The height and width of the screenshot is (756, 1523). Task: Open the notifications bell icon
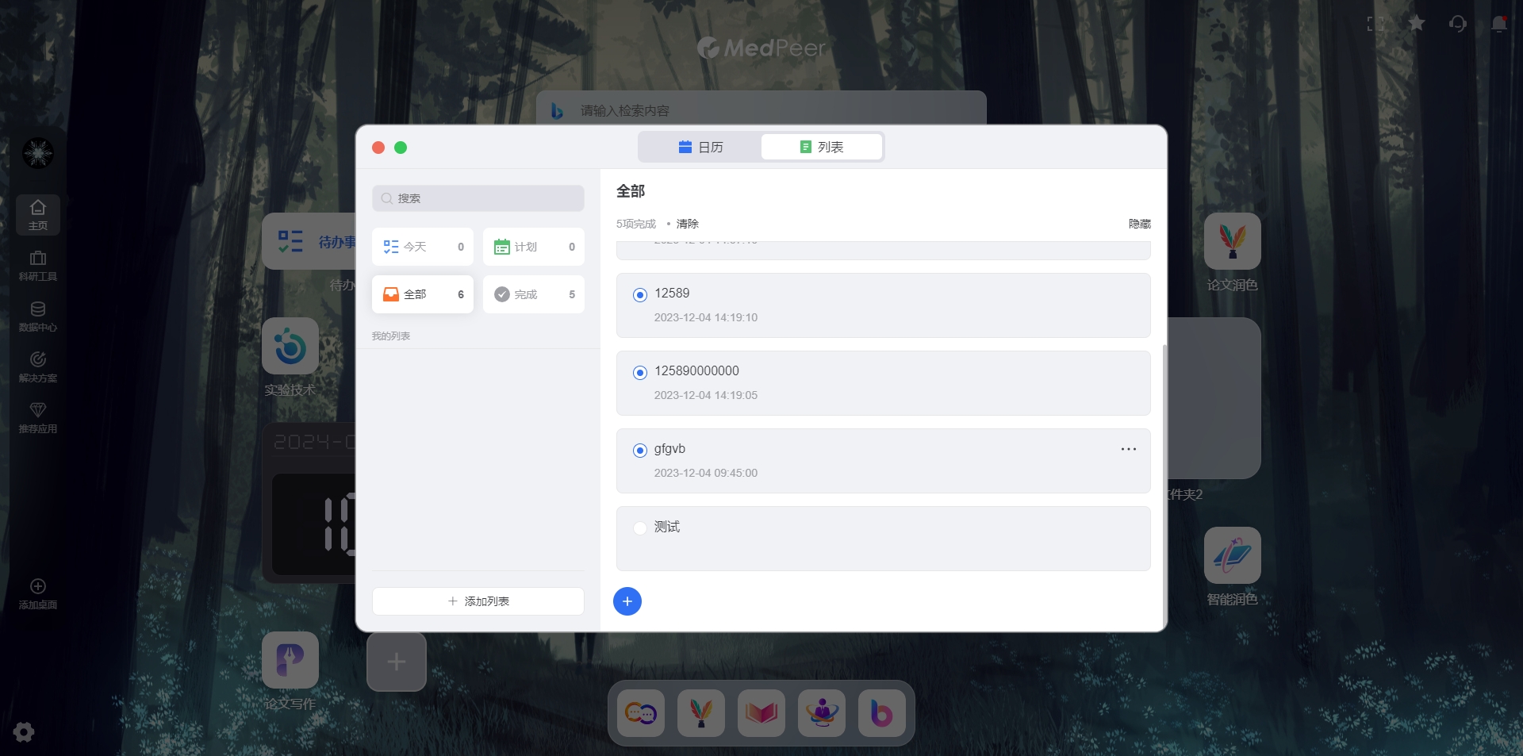point(1499,24)
